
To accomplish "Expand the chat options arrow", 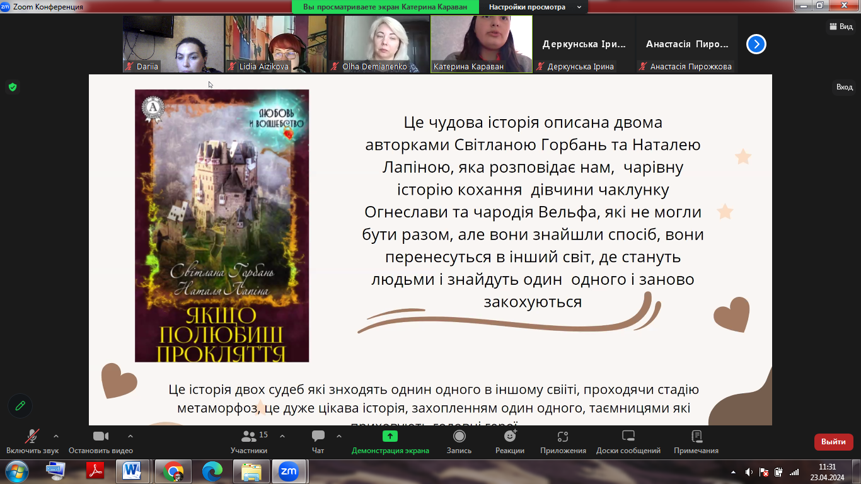I will 339,436.
